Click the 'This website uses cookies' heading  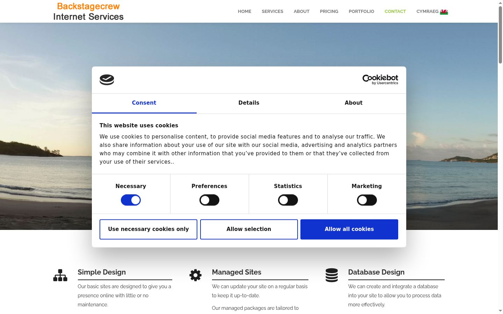click(139, 126)
